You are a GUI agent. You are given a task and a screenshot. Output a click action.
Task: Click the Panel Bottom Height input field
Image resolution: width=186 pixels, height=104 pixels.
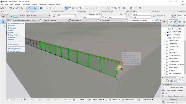point(117,17)
